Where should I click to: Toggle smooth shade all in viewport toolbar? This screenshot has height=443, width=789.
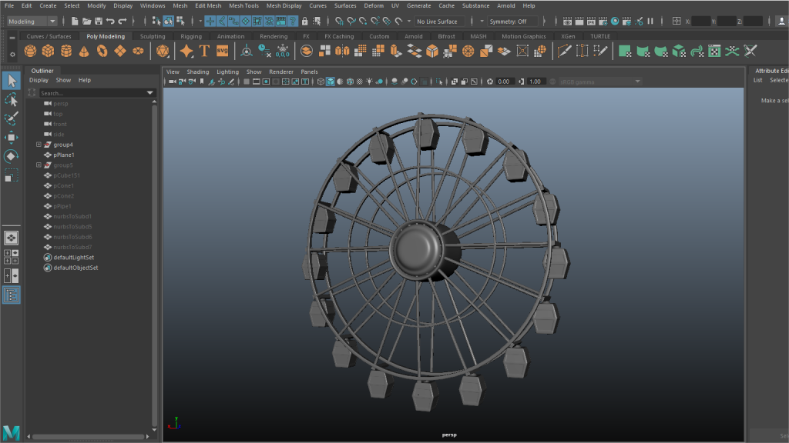click(x=331, y=82)
